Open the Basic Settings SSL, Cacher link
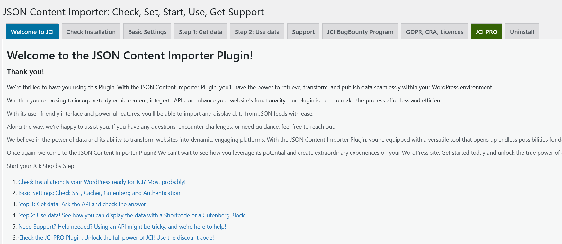Image resolution: width=562 pixels, height=244 pixels. 99,193
